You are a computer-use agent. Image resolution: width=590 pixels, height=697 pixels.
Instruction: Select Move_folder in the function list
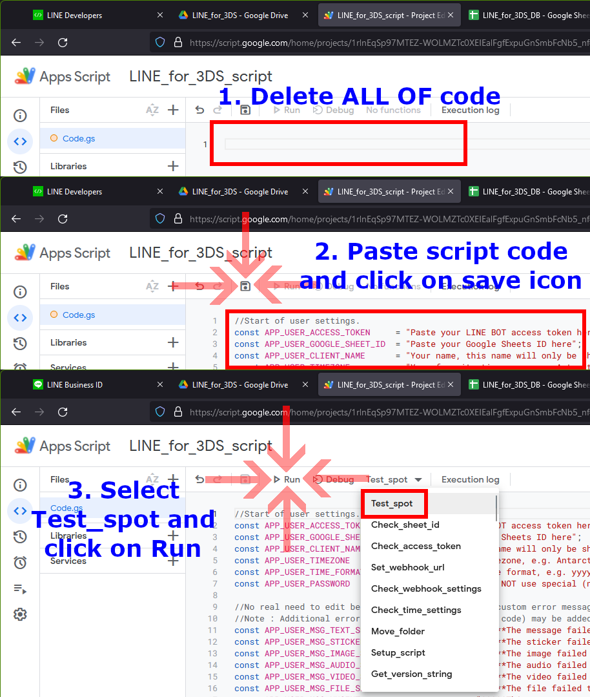[x=430, y=632]
